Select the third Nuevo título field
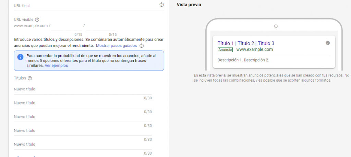 [82, 117]
